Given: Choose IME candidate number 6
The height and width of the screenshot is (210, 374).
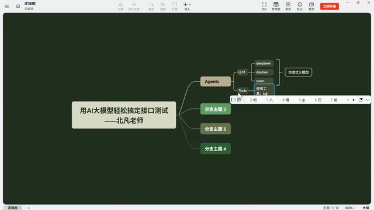Looking at the screenshot, I should 318,100.
